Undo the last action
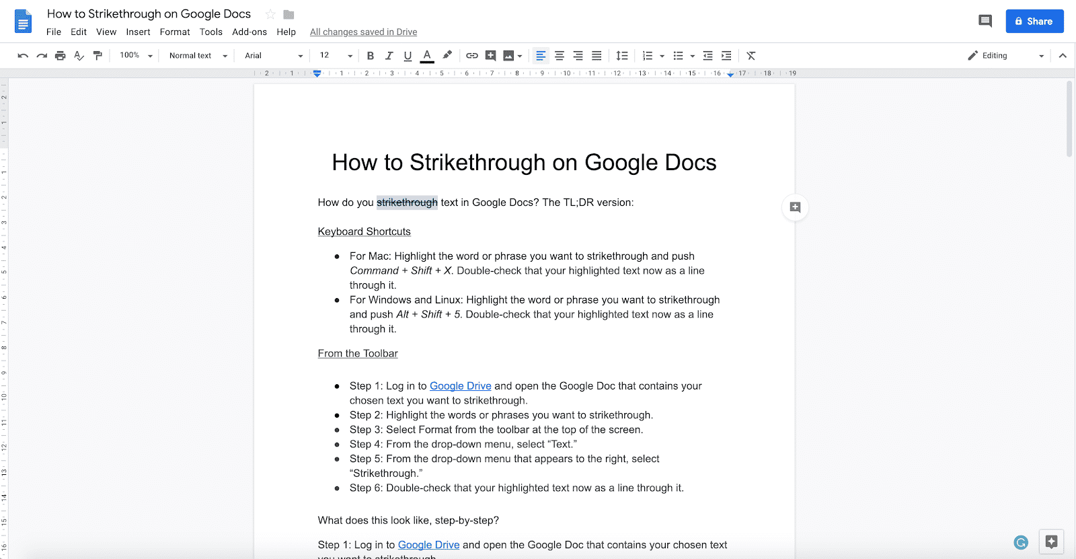 click(x=23, y=56)
